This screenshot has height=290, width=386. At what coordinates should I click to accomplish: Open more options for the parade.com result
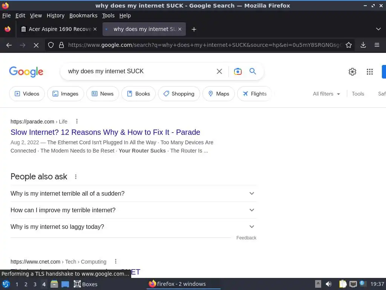click(77, 121)
